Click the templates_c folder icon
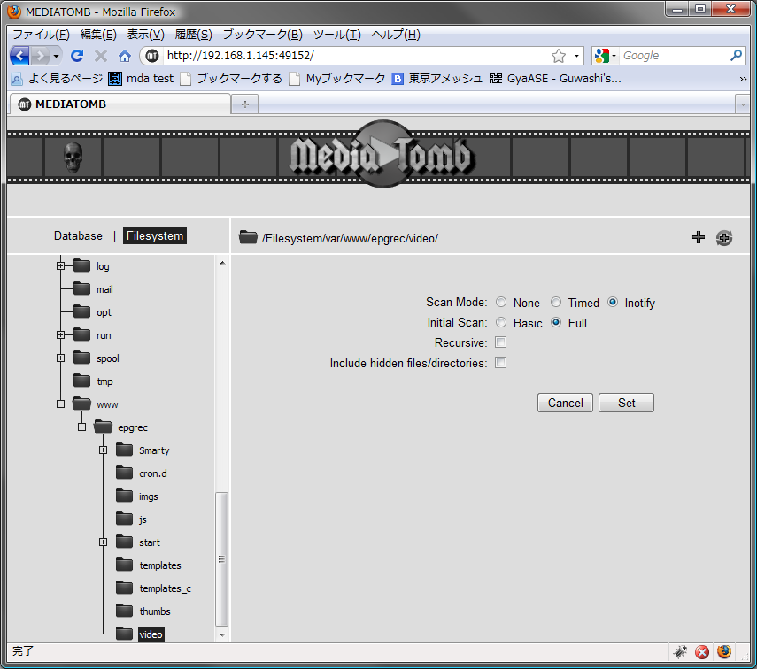The height and width of the screenshot is (669, 757). (x=124, y=588)
